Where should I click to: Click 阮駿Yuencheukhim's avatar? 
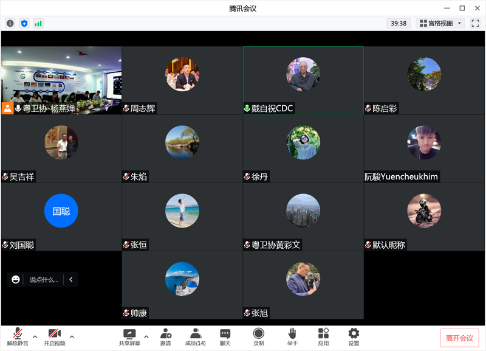coord(424,142)
